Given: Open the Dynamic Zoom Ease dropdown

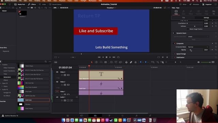Looking at the screenshot, I should point(198,37).
